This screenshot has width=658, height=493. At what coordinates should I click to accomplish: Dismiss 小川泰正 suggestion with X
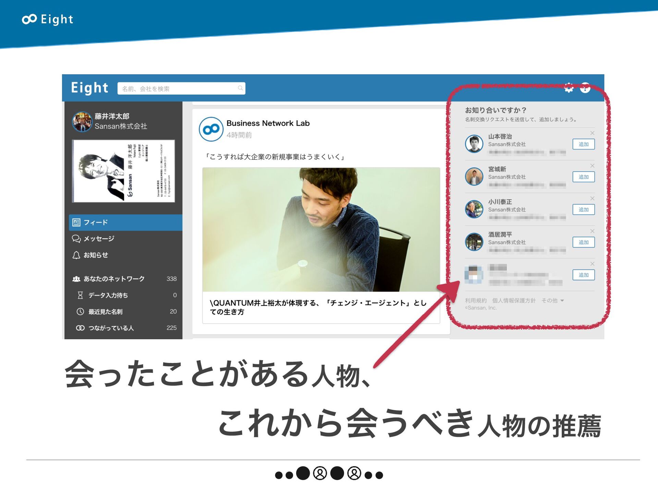[x=592, y=198]
